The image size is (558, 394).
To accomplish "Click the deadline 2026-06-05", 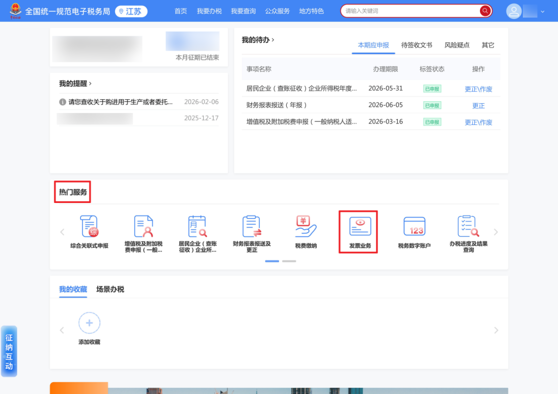I will click(x=385, y=105).
